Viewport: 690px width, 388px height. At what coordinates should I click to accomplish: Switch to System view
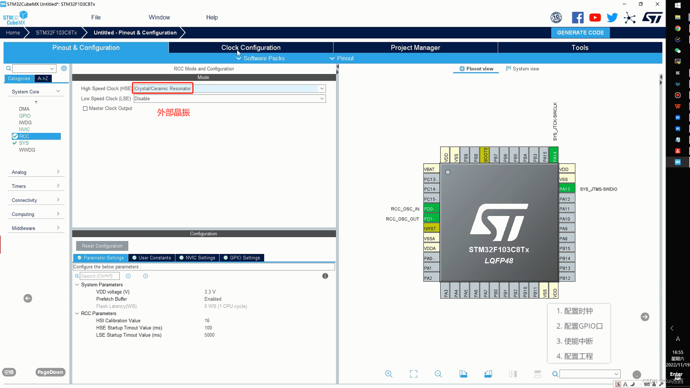click(522, 69)
